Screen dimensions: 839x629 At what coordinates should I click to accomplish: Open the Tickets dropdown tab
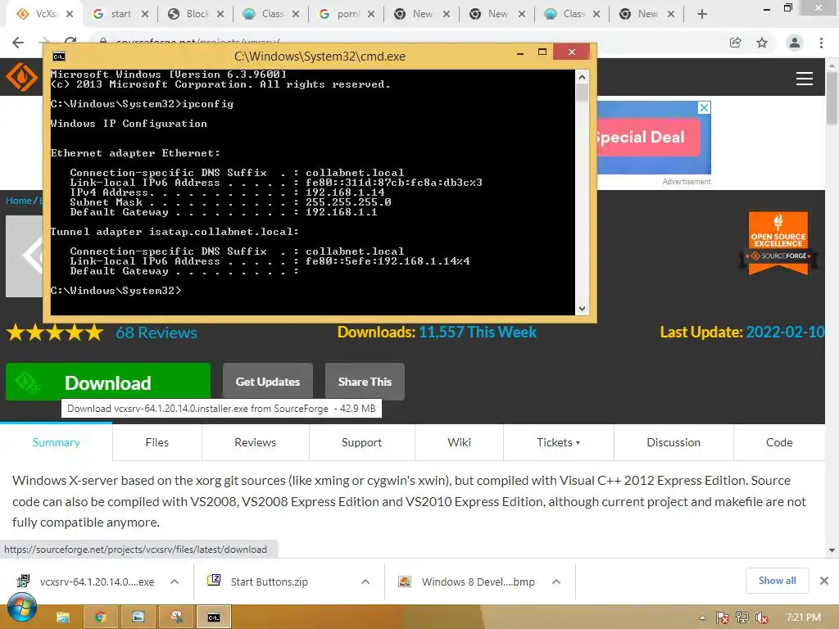[559, 442]
